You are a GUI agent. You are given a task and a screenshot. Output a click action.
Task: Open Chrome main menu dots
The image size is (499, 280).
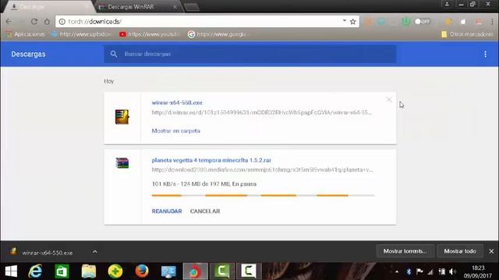[492, 22]
